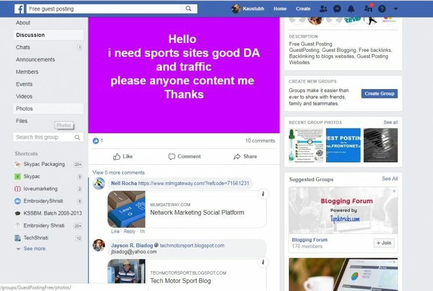Viewport: 433px width, 291px height.
Task: Open Nell Rocha's mlmgateway.com link
Action: point(194,183)
